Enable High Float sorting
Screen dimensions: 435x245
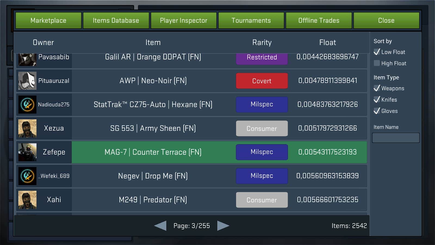377,63
